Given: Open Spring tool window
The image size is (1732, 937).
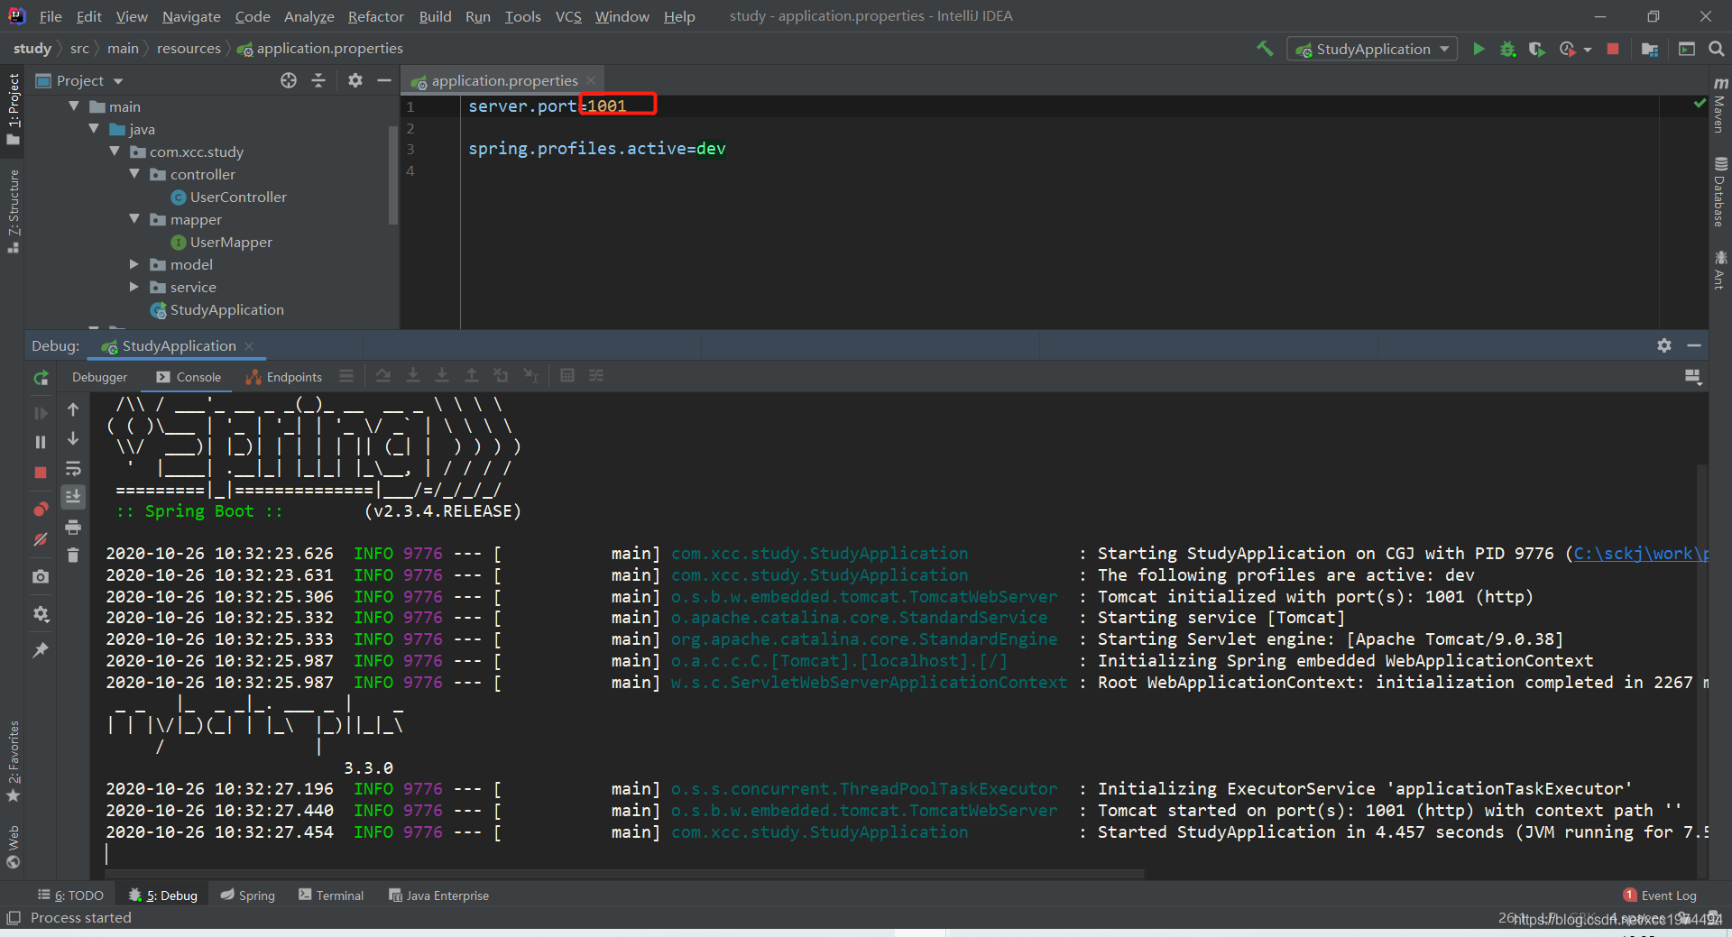Looking at the screenshot, I should [x=248, y=895].
